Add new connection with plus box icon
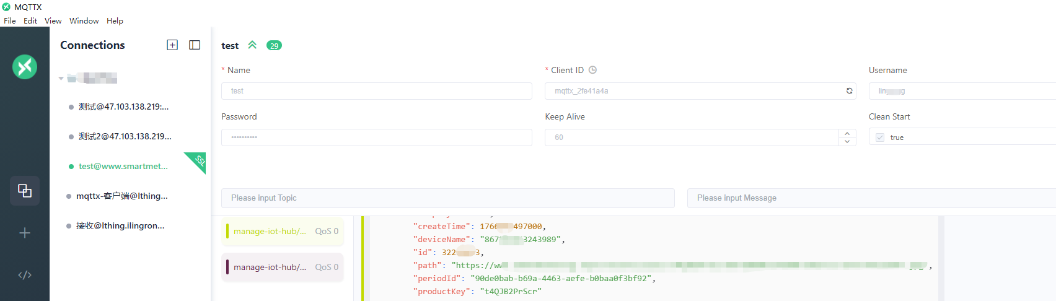Screen dimensions: 1056x301 pyautogui.click(x=172, y=45)
